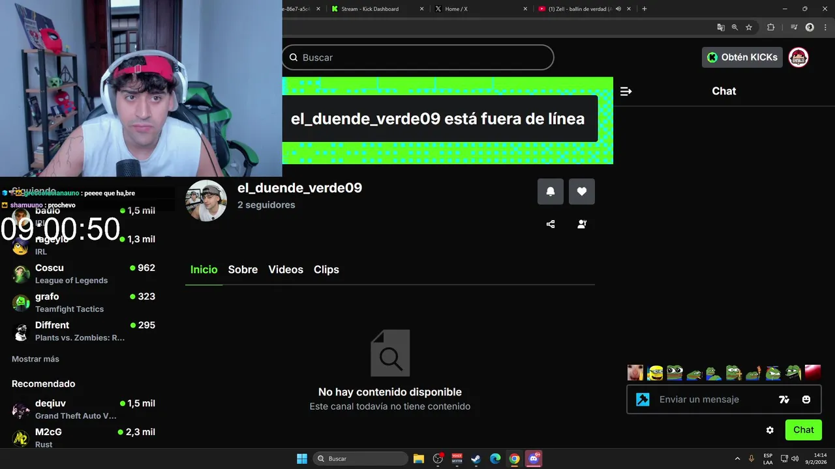Follow the channel with the heart button
Viewport: 835px width, 469px height.
pos(582,192)
